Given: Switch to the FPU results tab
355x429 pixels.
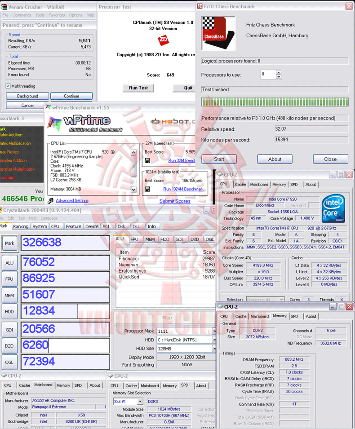Looking at the screenshot, I should (x=134, y=239).
